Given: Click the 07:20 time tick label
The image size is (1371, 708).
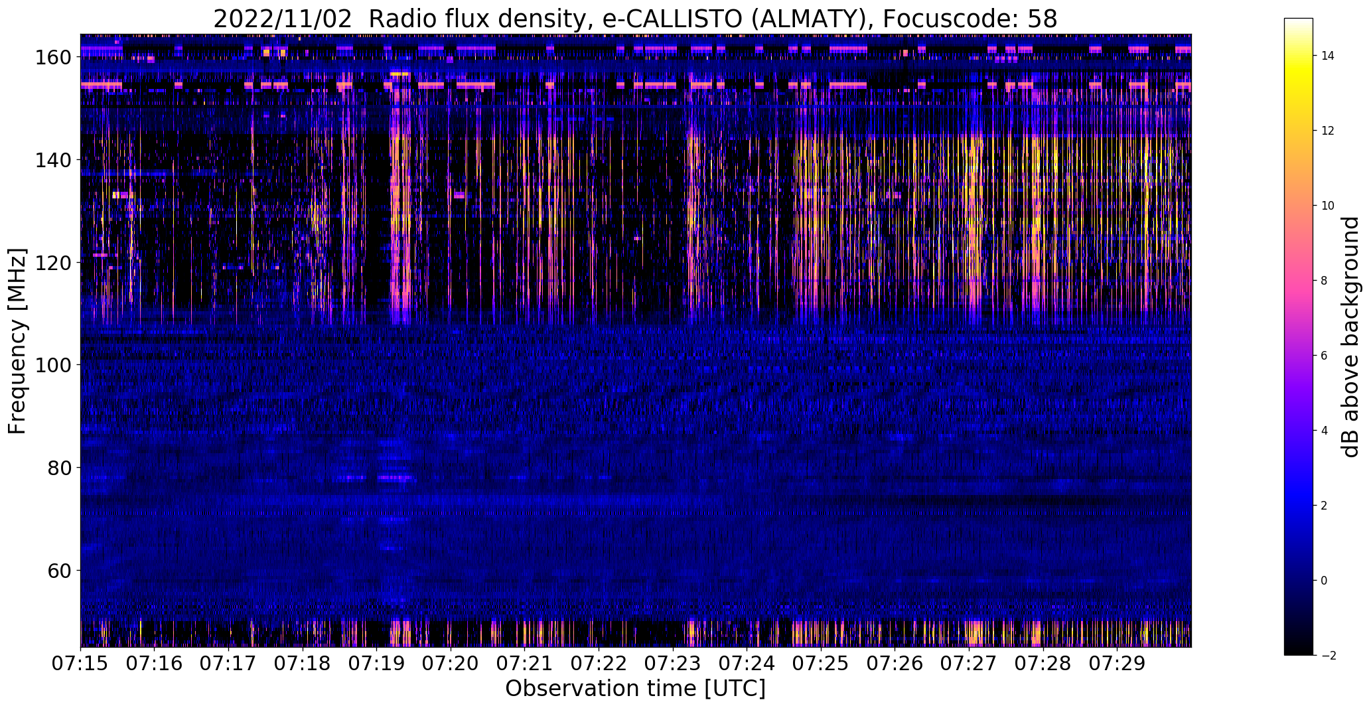Looking at the screenshot, I should pos(451,663).
